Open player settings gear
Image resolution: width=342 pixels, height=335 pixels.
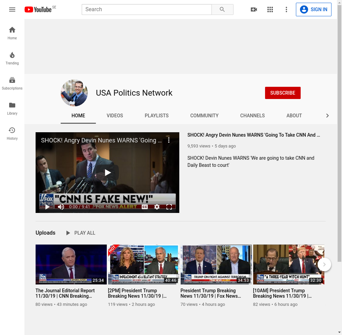(157, 207)
